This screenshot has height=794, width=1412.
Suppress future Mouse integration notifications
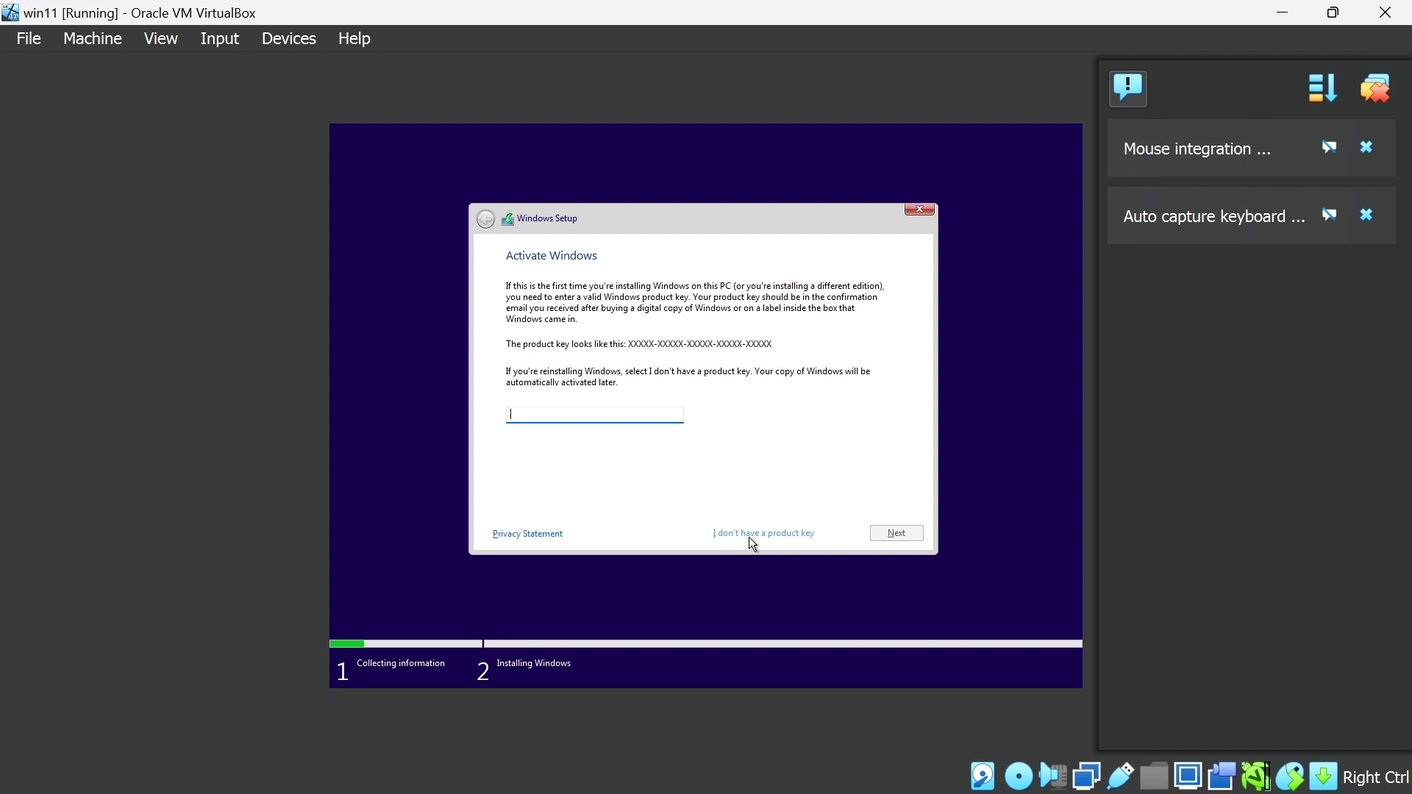[x=1329, y=148]
